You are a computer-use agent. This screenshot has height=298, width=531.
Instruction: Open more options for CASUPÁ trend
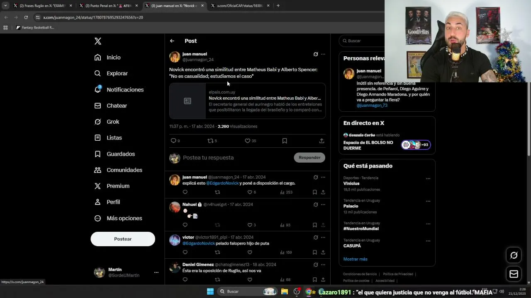coord(428,241)
